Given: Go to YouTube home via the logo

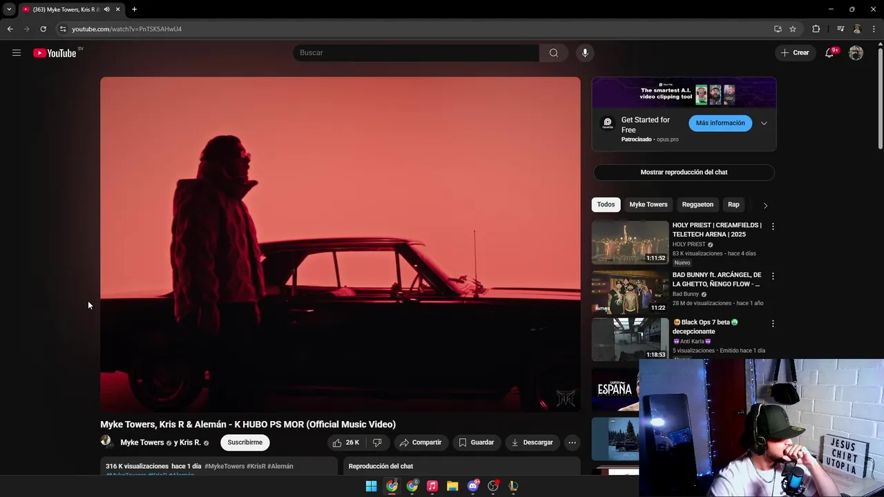Looking at the screenshot, I should [55, 53].
